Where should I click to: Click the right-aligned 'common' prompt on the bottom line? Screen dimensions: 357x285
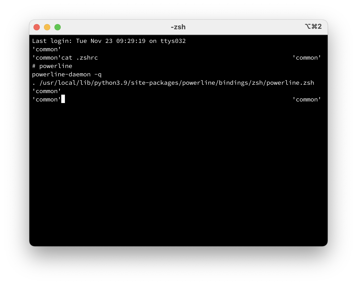coord(307,99)
